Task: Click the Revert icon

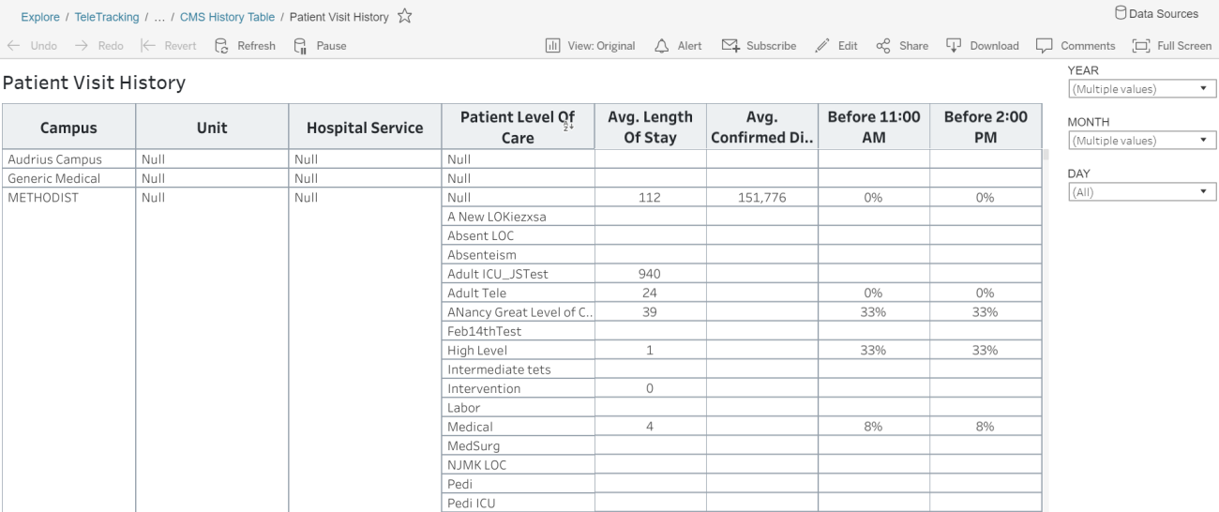Action: tap(148, 46)
